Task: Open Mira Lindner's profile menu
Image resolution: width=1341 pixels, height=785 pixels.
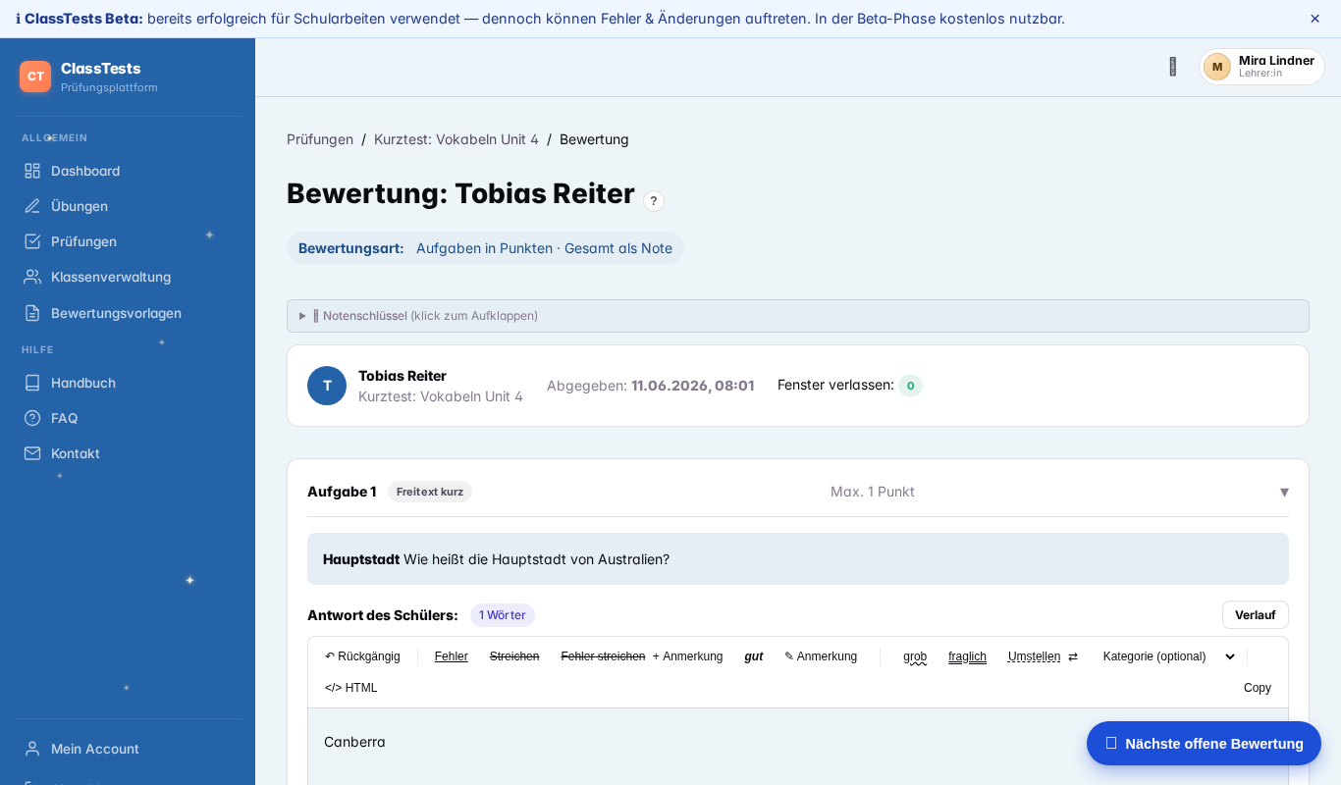Action: pyautogui.click(x=1261, y=67)
